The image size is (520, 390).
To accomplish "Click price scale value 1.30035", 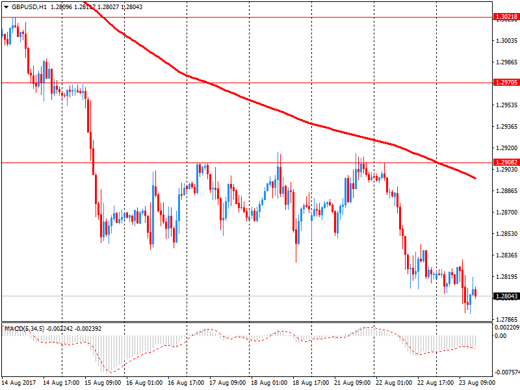I will coord(506,41).
